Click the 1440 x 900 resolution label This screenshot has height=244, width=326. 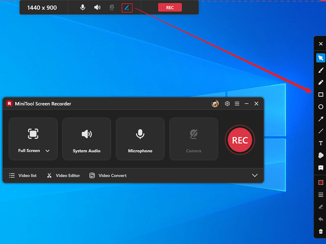42,8
